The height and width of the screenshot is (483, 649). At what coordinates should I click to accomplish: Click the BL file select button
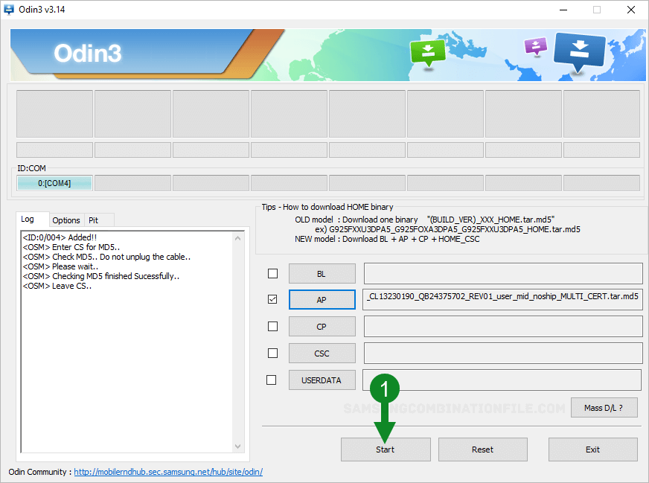click(x=322, y=274)
